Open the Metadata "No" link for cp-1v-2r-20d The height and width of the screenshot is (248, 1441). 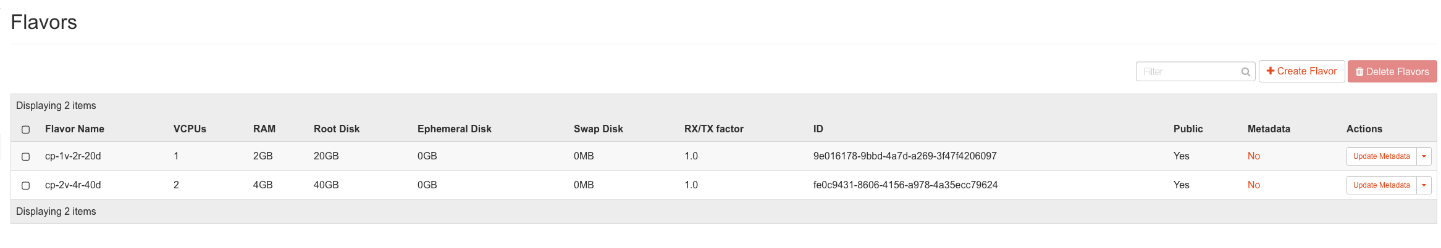point(1253,156)
